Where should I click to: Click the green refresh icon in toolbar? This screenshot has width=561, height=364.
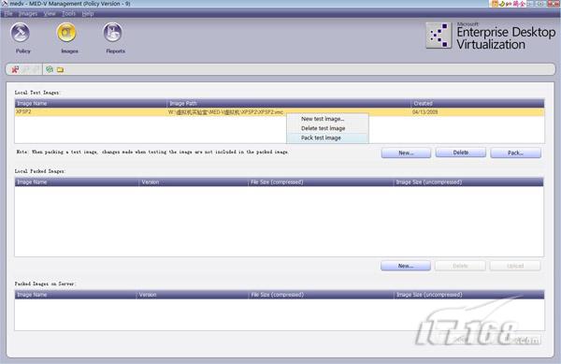(x=50, y=69)
